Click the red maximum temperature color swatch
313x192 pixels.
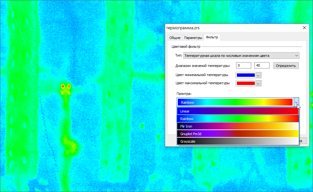tap(246, 83)
